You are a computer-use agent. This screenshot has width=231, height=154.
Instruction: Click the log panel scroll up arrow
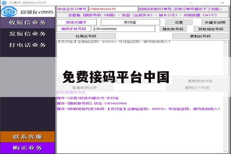[x=226, y=94]
